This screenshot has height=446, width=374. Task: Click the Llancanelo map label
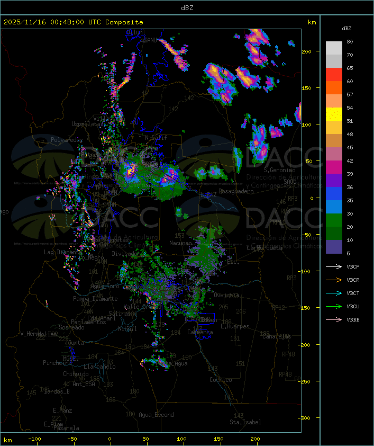(99, 367)
